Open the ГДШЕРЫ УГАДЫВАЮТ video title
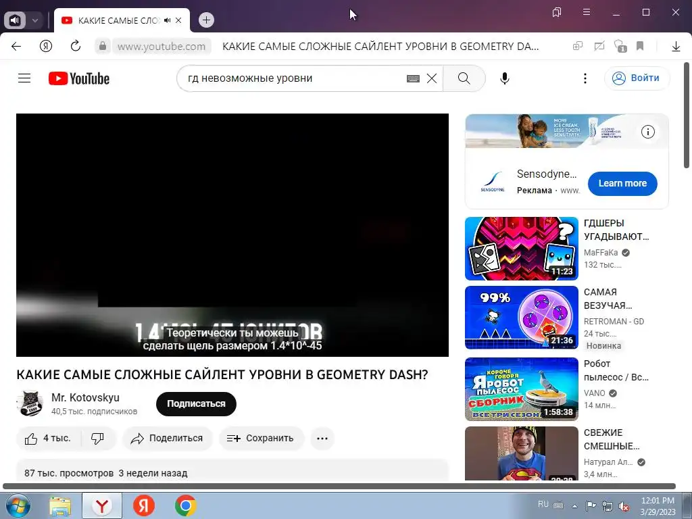 [616, 230]
